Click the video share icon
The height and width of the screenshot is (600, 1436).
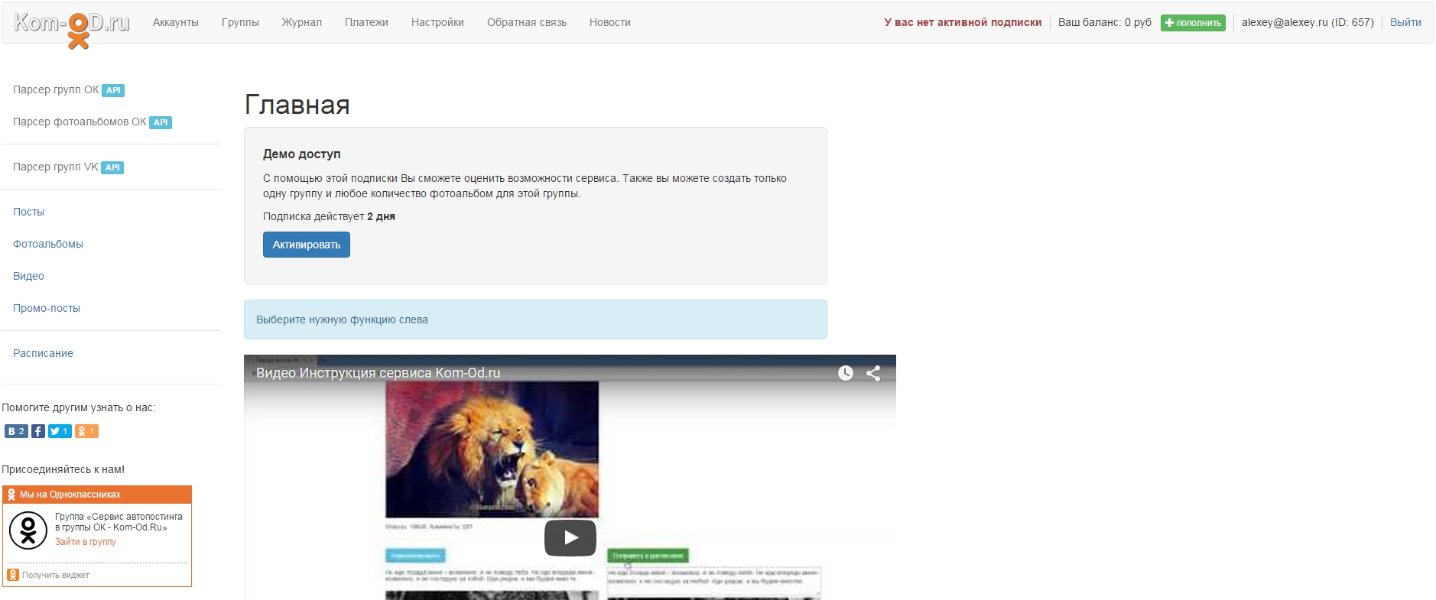pos(873,373)
